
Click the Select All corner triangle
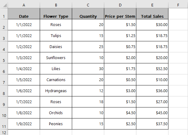(x=5, y=5)
